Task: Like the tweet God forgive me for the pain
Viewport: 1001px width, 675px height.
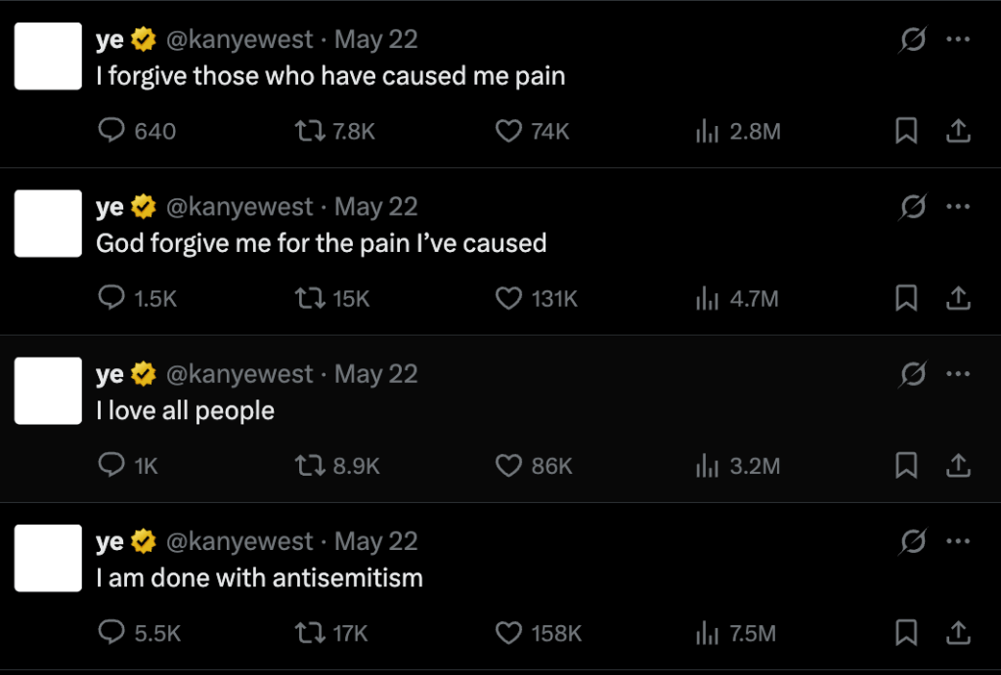Action: point(508,299)
